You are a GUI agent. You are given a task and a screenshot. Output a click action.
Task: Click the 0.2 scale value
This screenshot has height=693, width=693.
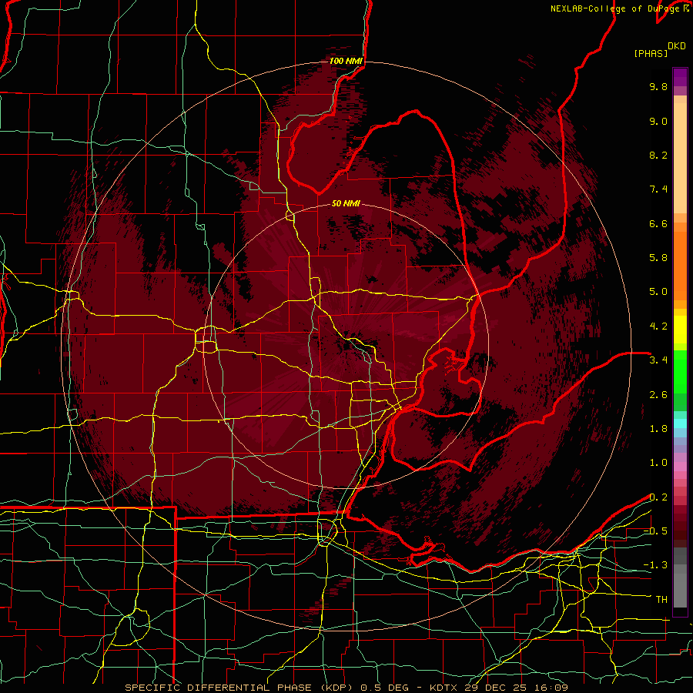658,497
